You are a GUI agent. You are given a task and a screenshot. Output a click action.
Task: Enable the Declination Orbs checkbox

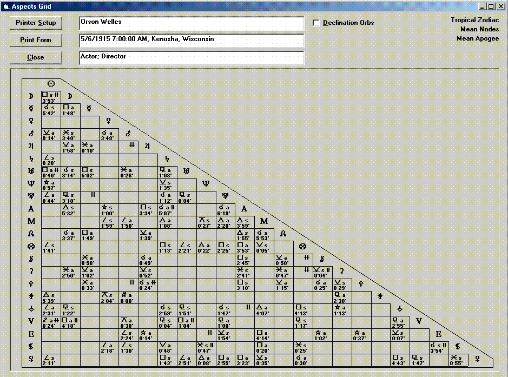point(316,23)
